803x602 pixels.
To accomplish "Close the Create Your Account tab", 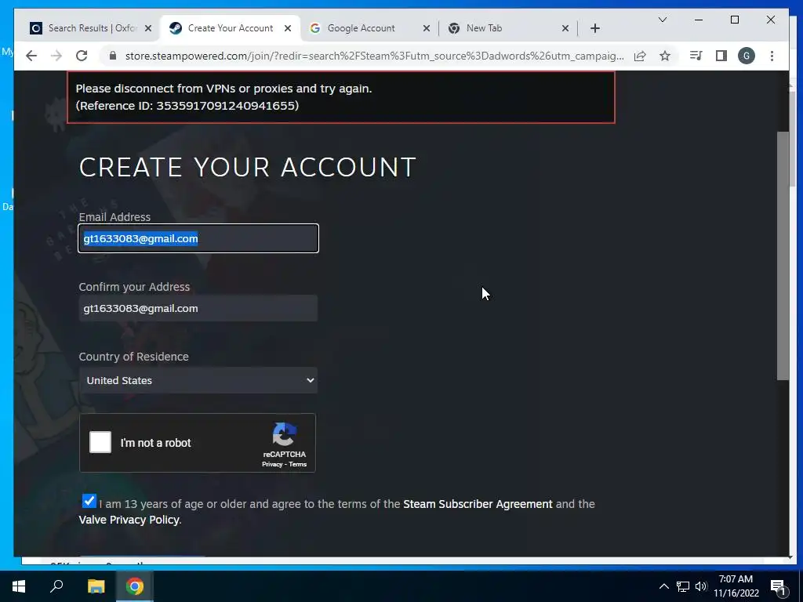I will (288, 28).
